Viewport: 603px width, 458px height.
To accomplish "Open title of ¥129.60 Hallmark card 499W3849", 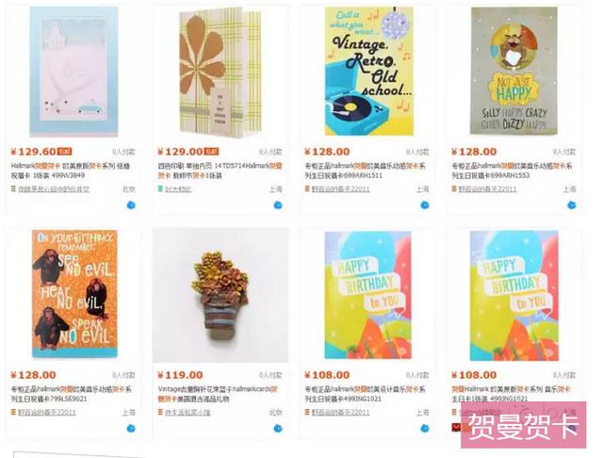I will point(71,171).
